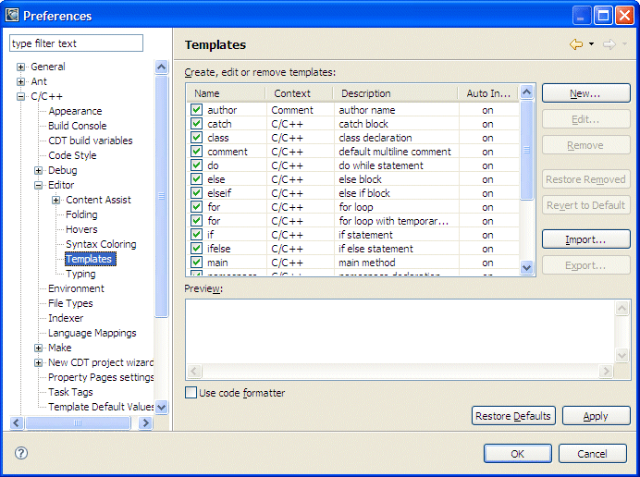This screenshot has width=640, height=477.
Task: Click the New... template button
Action: point(585,93)
